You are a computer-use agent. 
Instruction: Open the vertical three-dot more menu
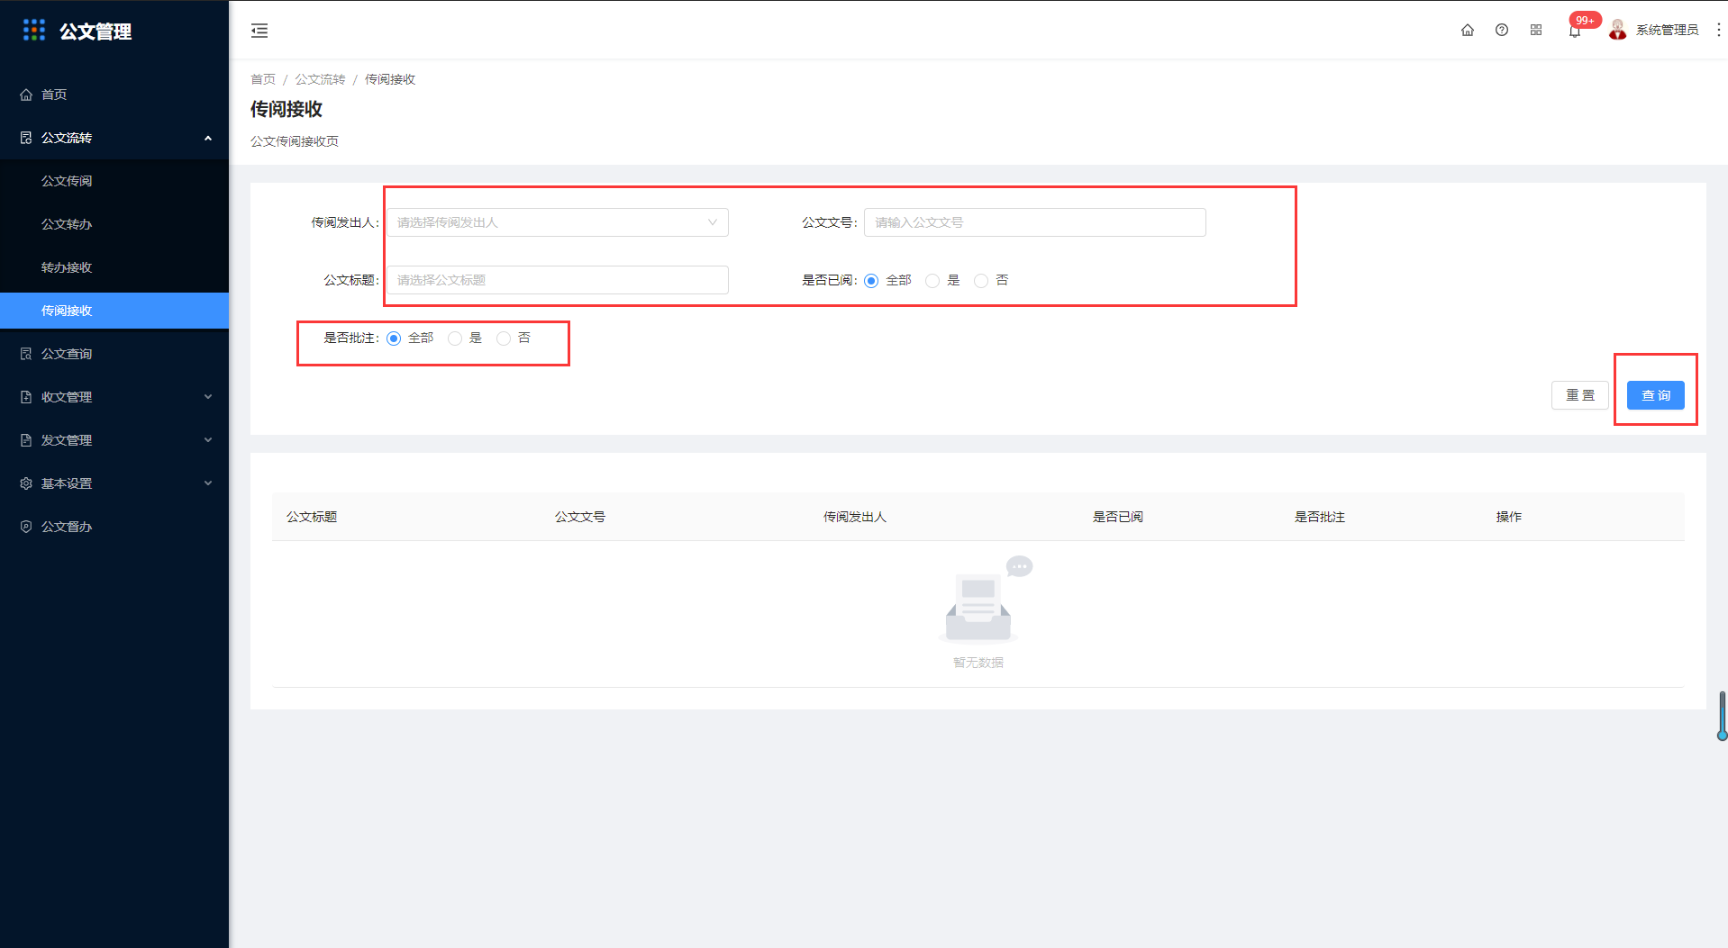coord(1718,30)
